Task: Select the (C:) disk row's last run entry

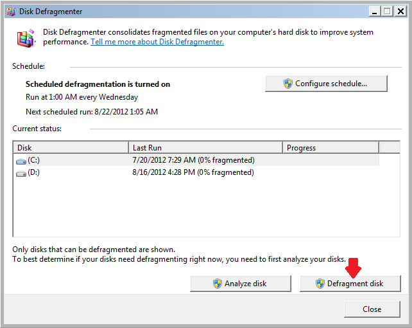Action: [193, 160]
